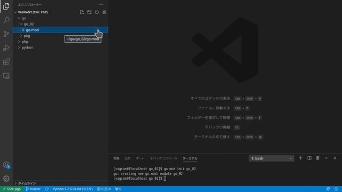Switch to the 出力 panel tab
Viewport: 342px width, 192px height.
(128, 158)
